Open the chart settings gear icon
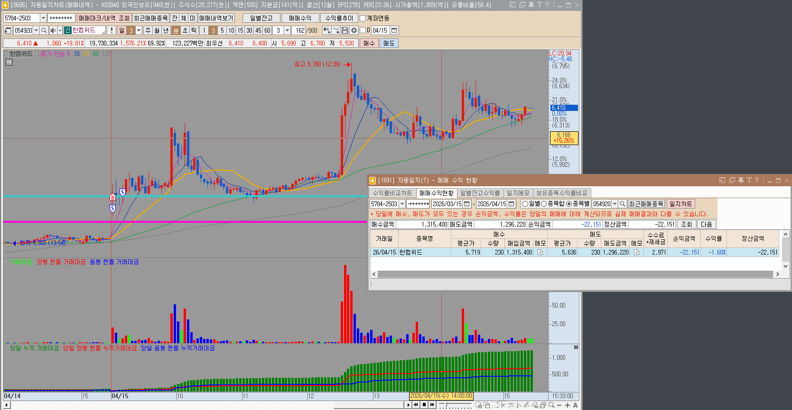This screenshot has width=792, height=410. (x=354, y=30)
